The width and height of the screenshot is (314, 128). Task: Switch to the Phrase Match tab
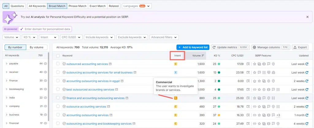pos(77,6)
